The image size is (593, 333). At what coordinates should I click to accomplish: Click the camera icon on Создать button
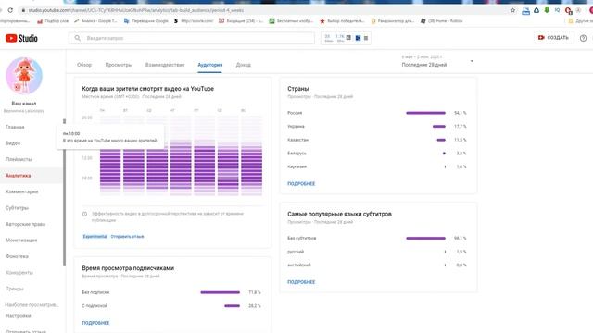[541, 37]
